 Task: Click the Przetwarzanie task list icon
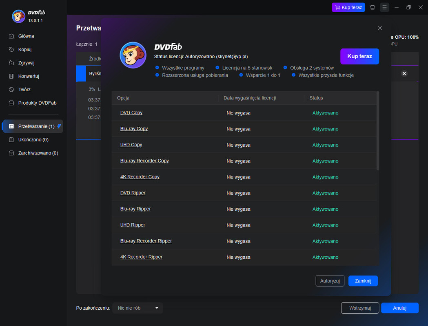pyautogui.click(x=11, y=126)
